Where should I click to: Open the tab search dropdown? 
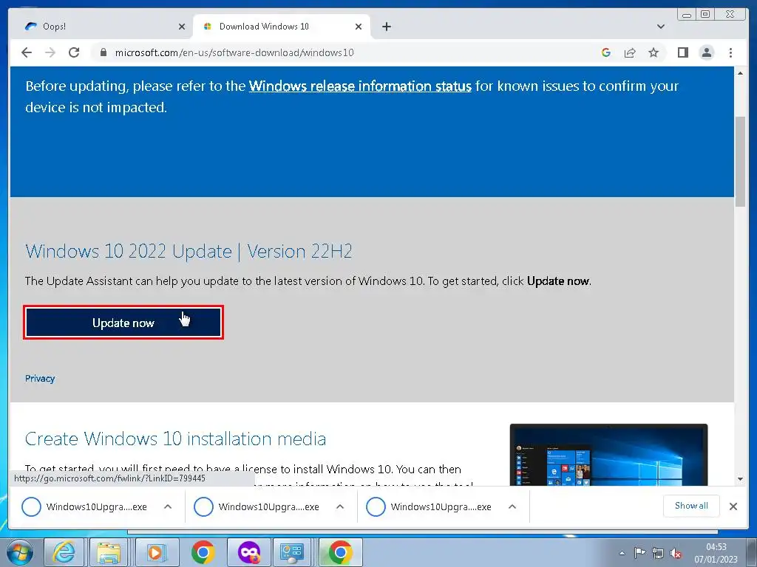(660, 27)
